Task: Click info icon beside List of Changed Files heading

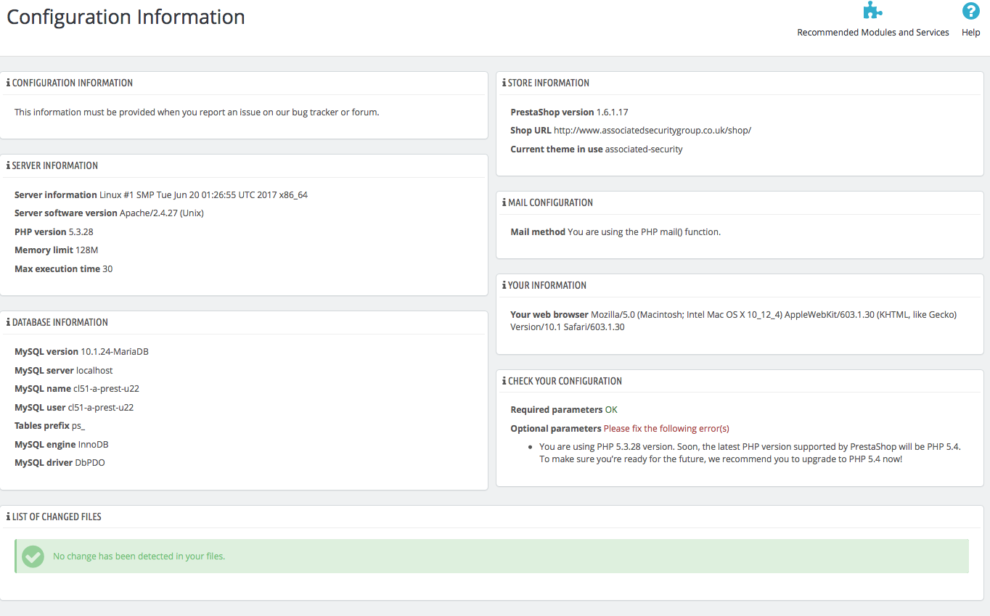Action: pyautogui.click(x=8, y=517)
